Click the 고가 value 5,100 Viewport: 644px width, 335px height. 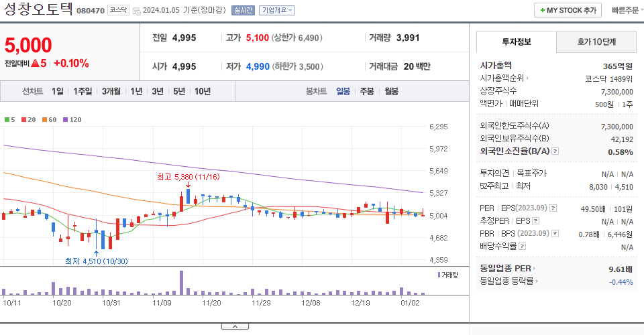coord(258,38)
